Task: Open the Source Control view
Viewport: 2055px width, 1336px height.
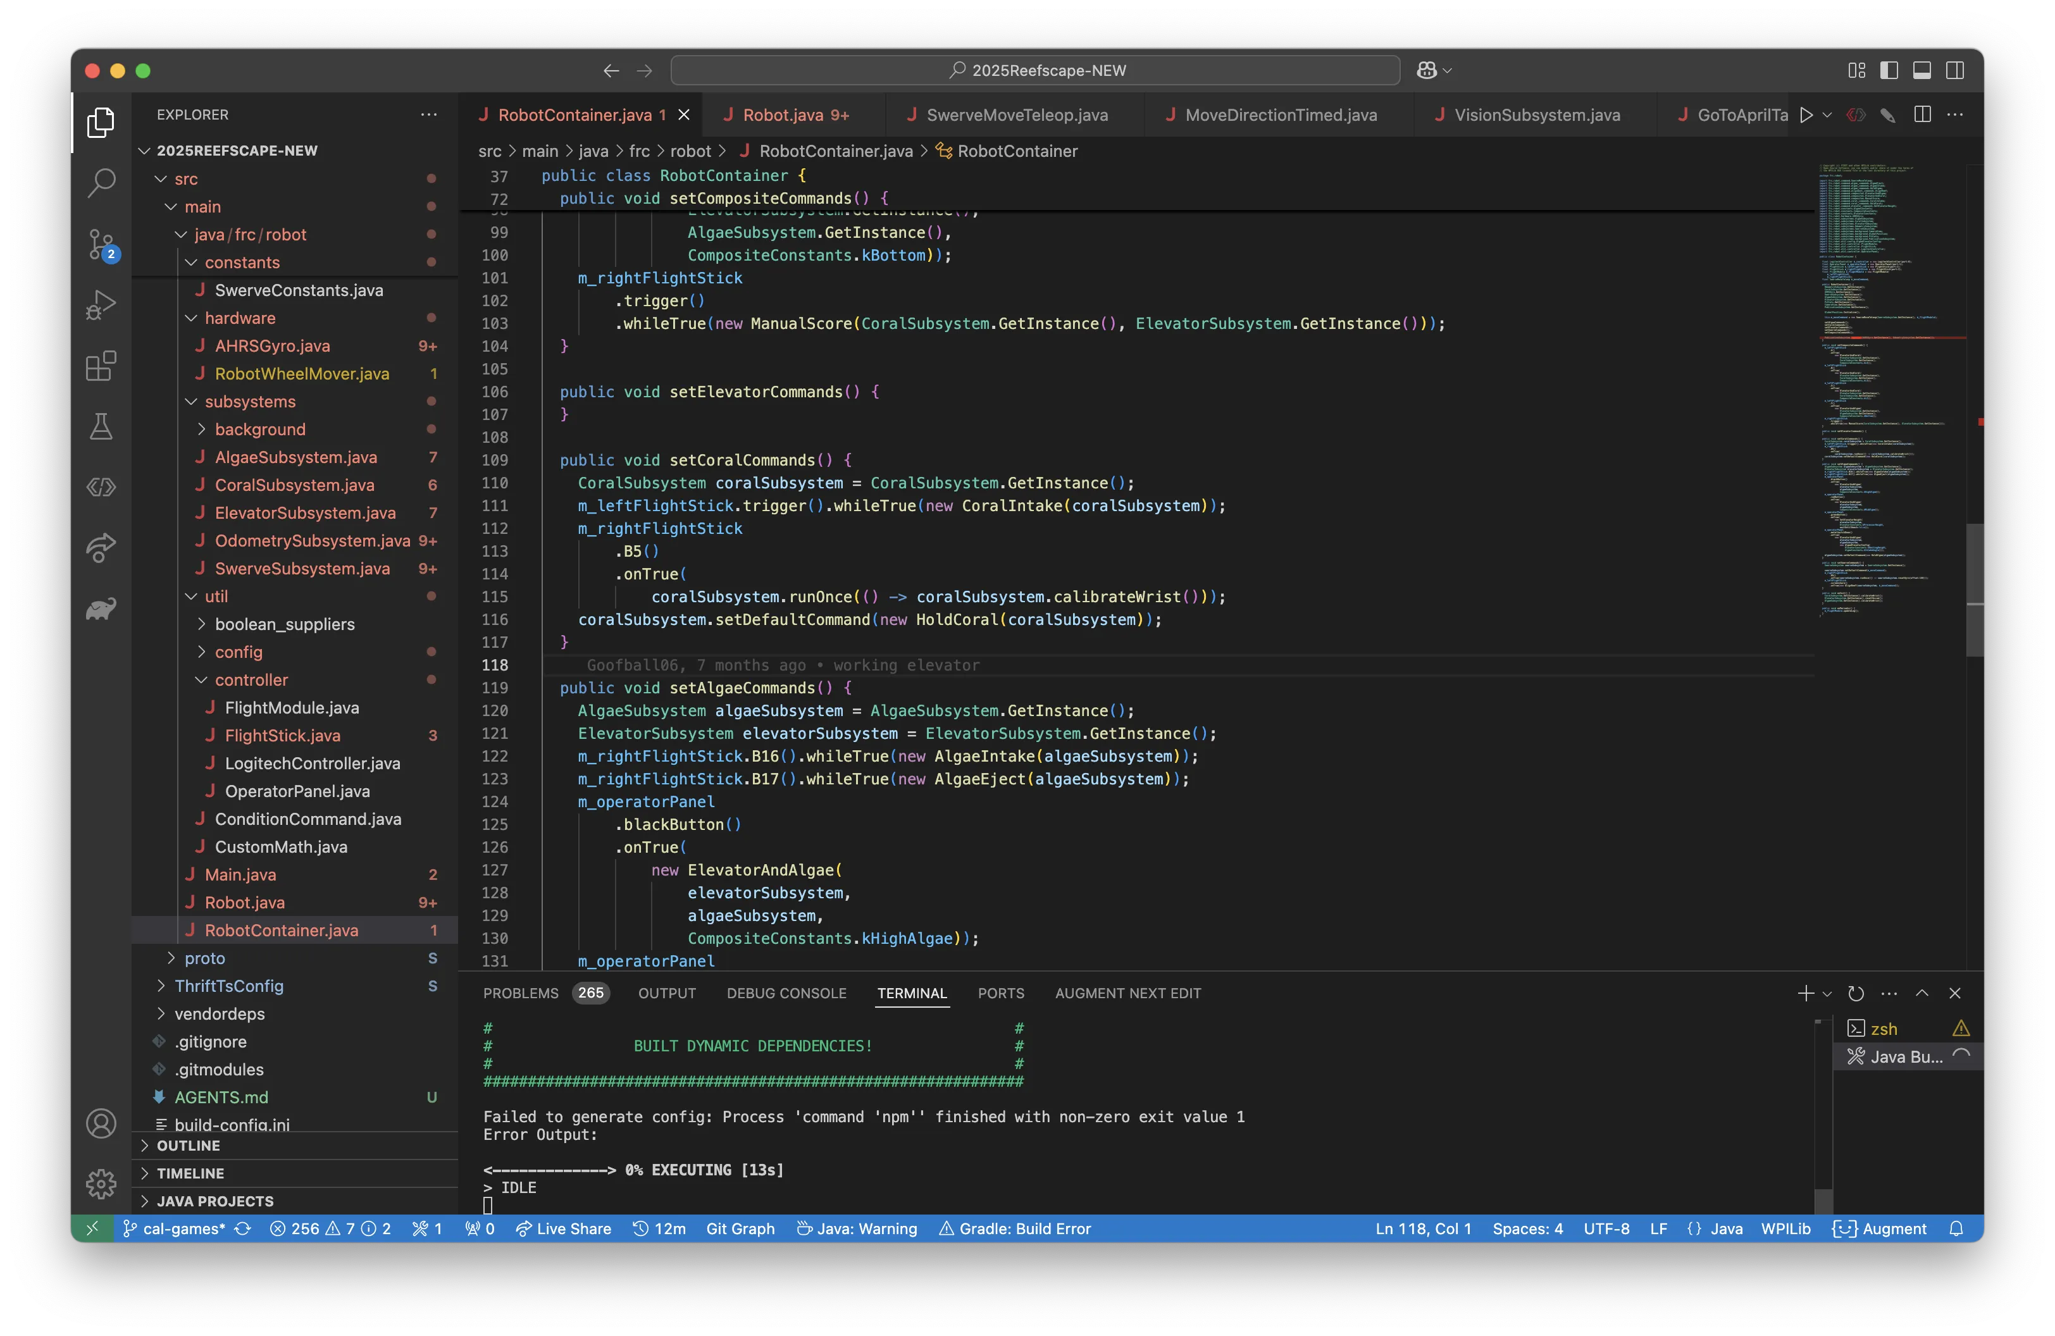Action: tap(101, 244)
